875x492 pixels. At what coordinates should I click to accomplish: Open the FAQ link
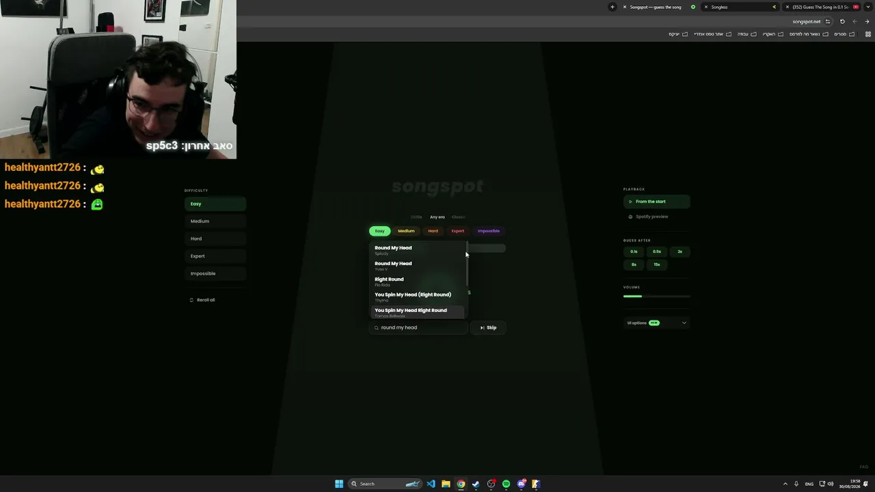tap(864, 467)
